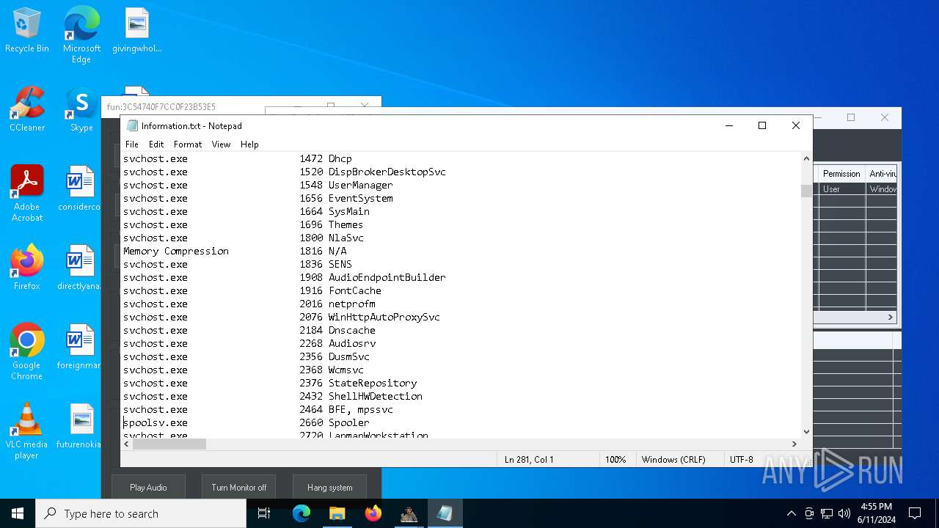
Task: Open Firefox from the taskbar
Action: pyautogui.click(x=373, y=513)
